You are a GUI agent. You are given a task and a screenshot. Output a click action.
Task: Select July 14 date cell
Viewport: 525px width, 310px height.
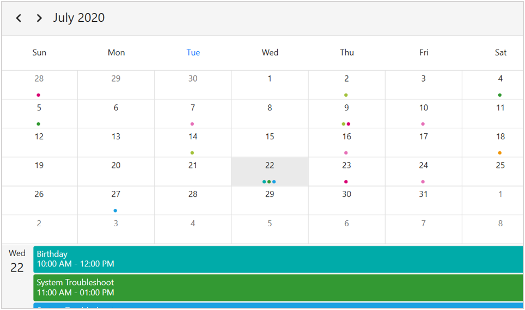tap(193, 142)
